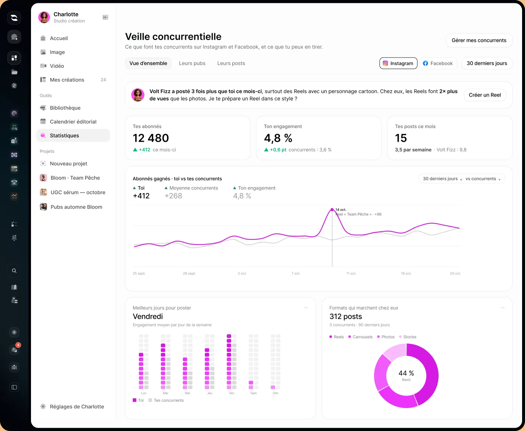Open the 30 derniers jours period selector at top

(x=487, y=63)
